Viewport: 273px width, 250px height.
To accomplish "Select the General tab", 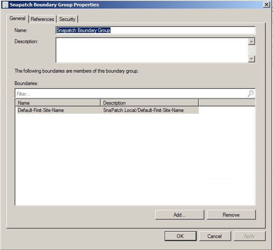I will [x=17, y=18].
